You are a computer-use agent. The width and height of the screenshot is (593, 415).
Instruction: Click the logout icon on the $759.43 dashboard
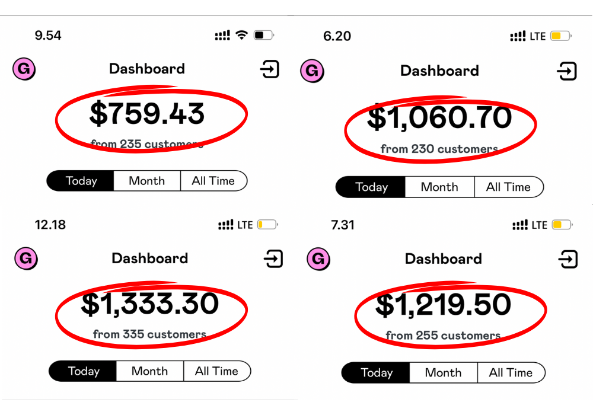tap(270, 69)
